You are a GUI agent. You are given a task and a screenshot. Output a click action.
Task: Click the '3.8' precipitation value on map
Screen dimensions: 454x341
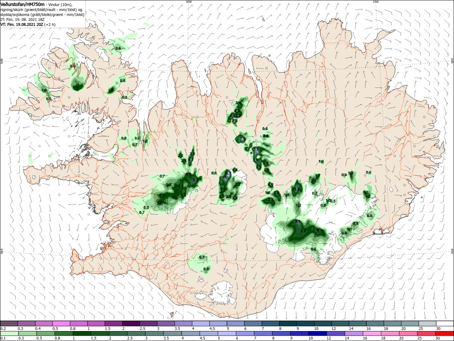[297, 189]
